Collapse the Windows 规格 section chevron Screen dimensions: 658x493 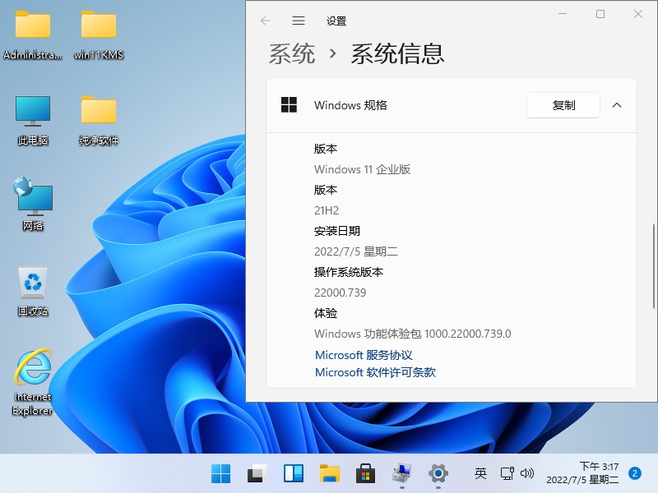click(617, 105)
